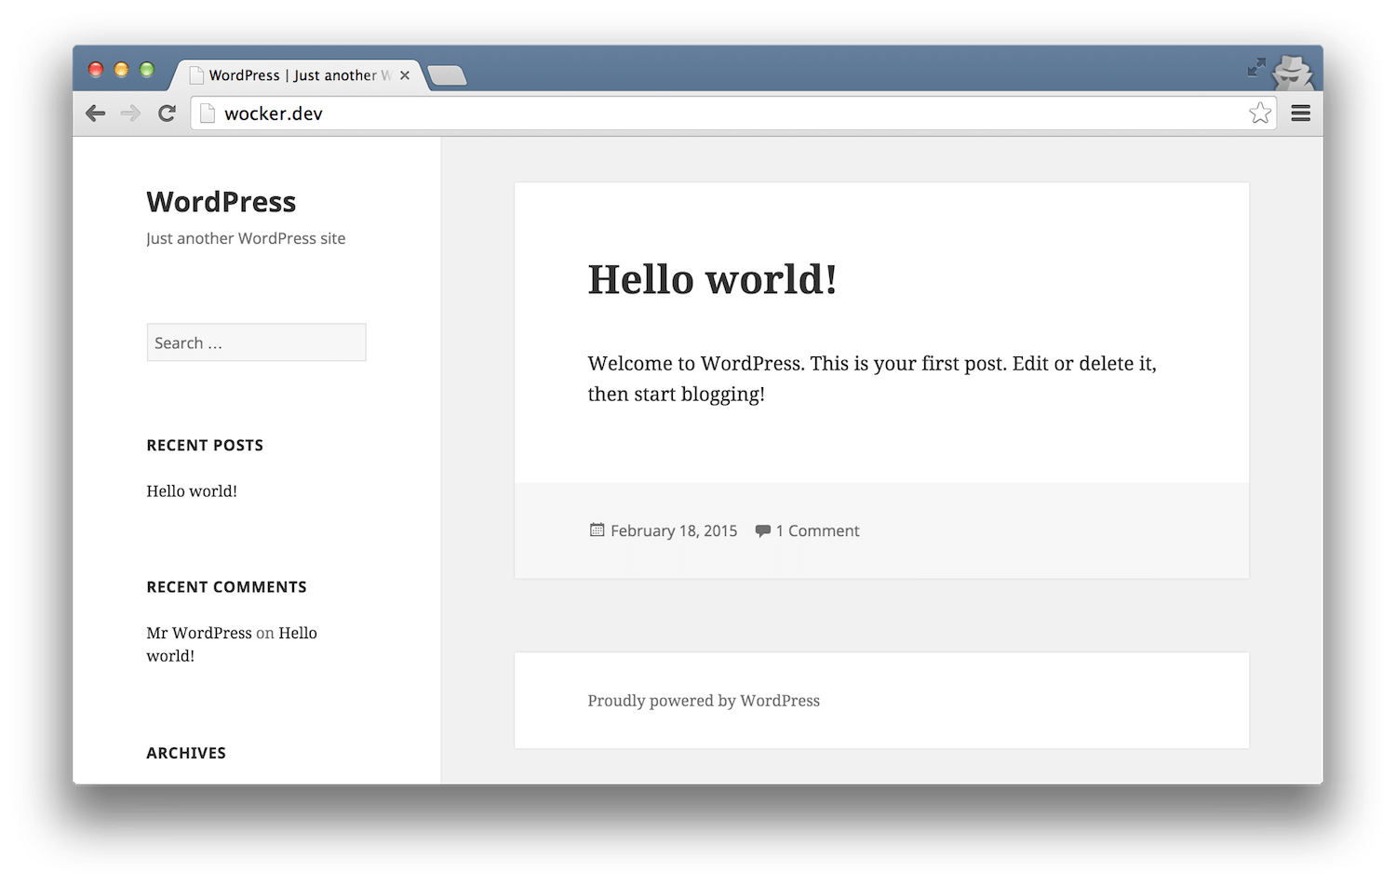Select the WordPress | Just another tab

pyautogui.click(x=298, y=75)
